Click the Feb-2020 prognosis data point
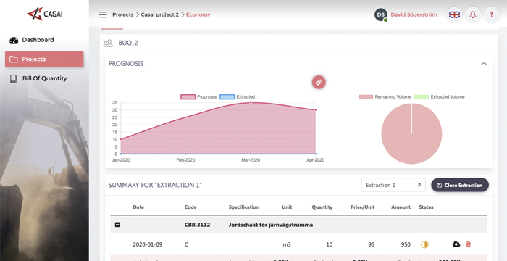507x261 pixels. click(x=185, y=117)
